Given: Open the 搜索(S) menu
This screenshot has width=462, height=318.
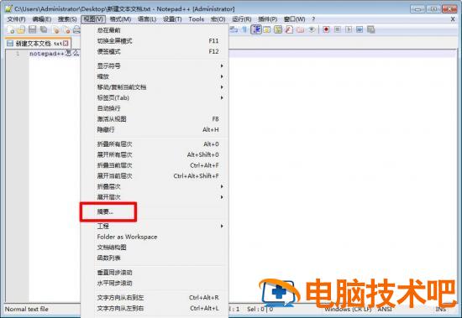Looking at the screenshot, I should click(67, 19).
